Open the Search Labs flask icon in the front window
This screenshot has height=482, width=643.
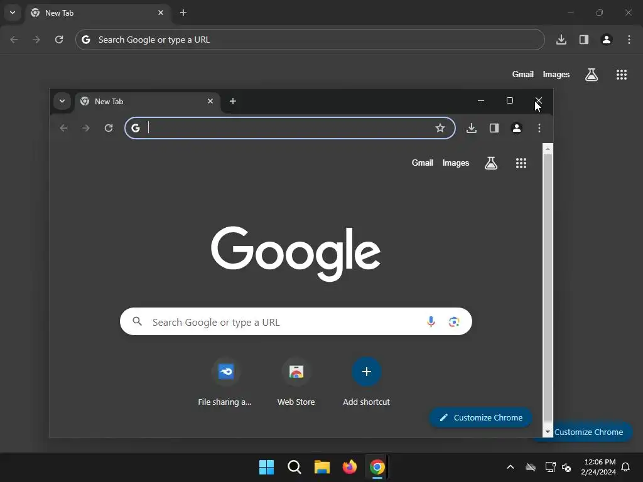pos(491,163)
